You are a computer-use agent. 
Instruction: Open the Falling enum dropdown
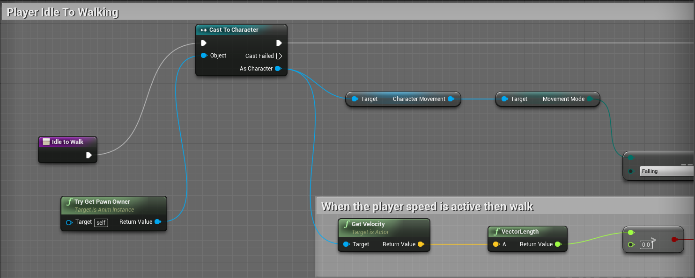click(x=667, y=171)
